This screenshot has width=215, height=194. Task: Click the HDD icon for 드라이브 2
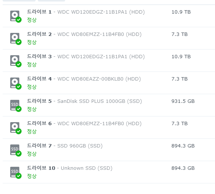click(16, 39)
